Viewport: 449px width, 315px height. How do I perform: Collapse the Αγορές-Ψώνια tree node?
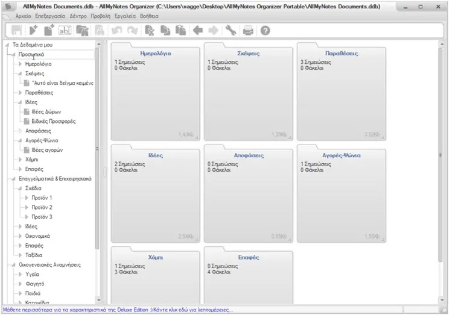pos(20,140)
